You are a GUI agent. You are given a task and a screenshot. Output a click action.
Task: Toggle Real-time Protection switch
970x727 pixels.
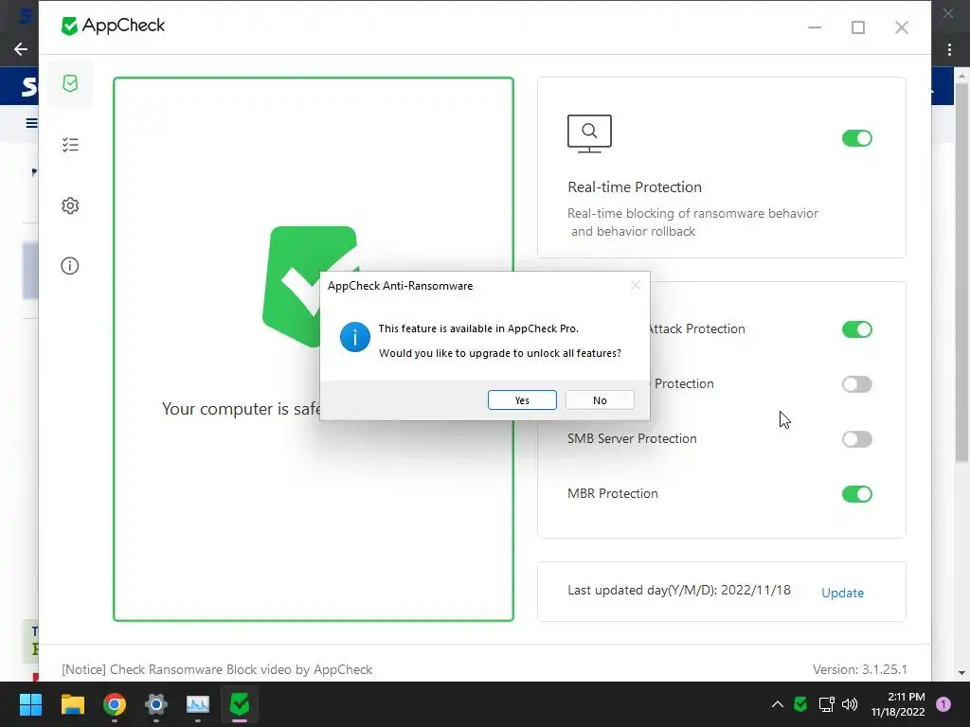point(856,138)
